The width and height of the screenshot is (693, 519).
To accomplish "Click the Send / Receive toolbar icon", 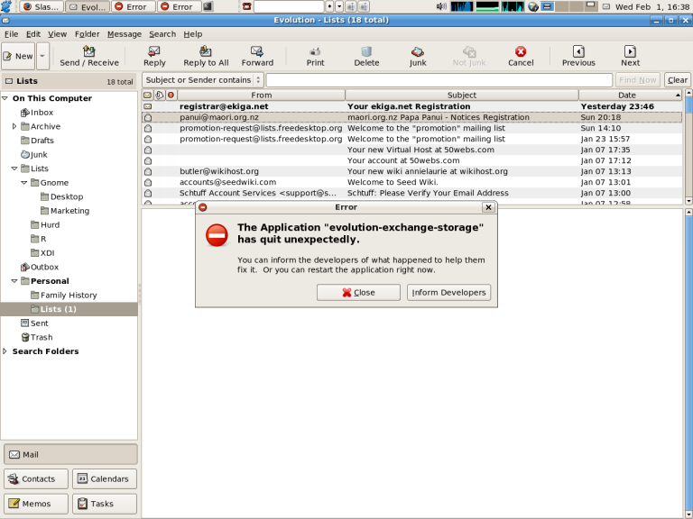I will point(89,56).
